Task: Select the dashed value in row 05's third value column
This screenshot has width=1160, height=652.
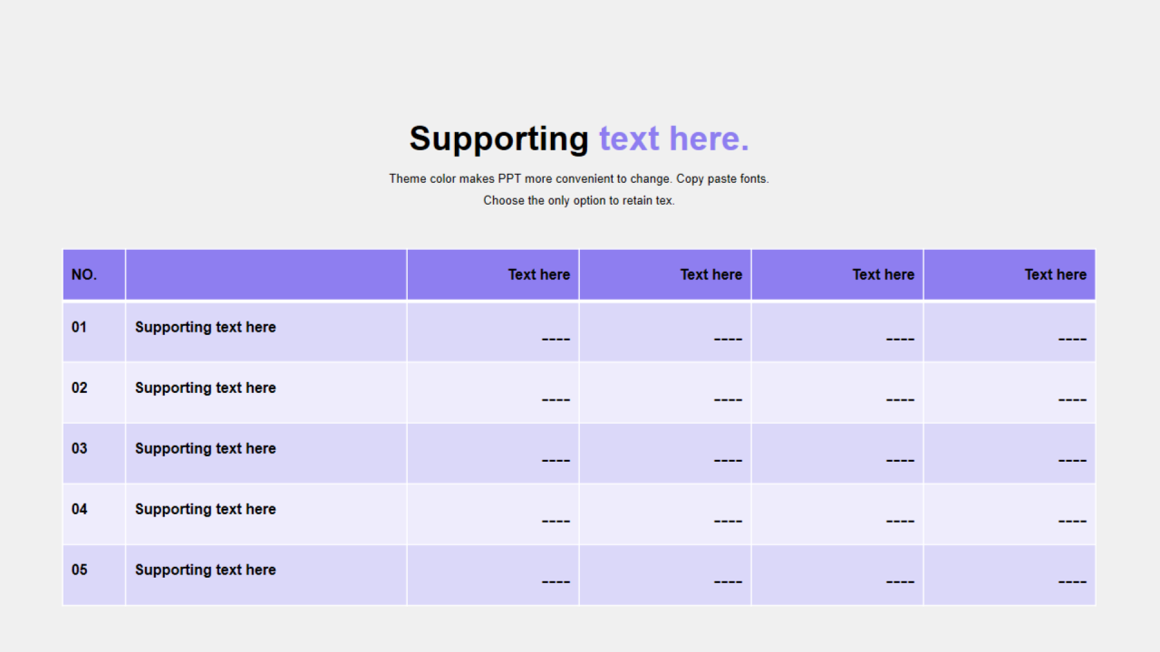Action: tap(900, 581)
